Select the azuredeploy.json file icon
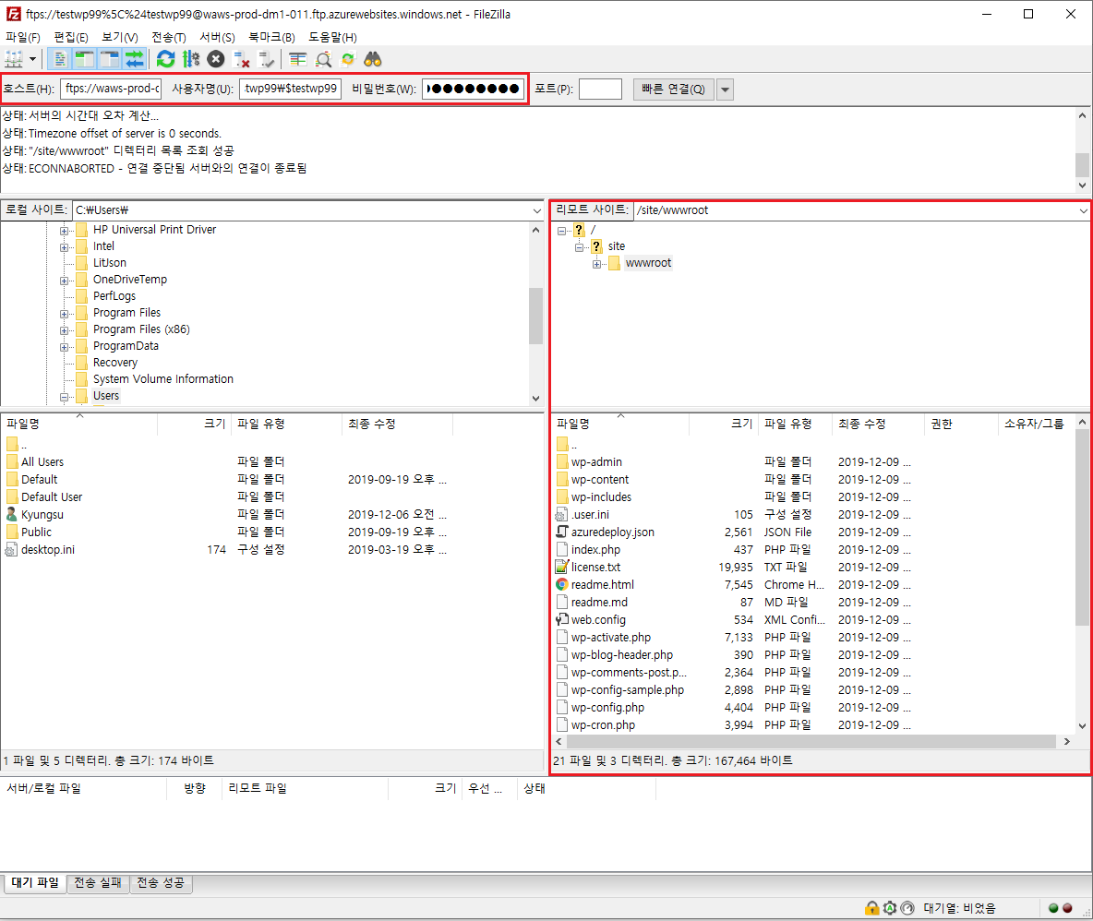Screen dimensions: 1093x921 pyautogui.click(x=562, y=532)
